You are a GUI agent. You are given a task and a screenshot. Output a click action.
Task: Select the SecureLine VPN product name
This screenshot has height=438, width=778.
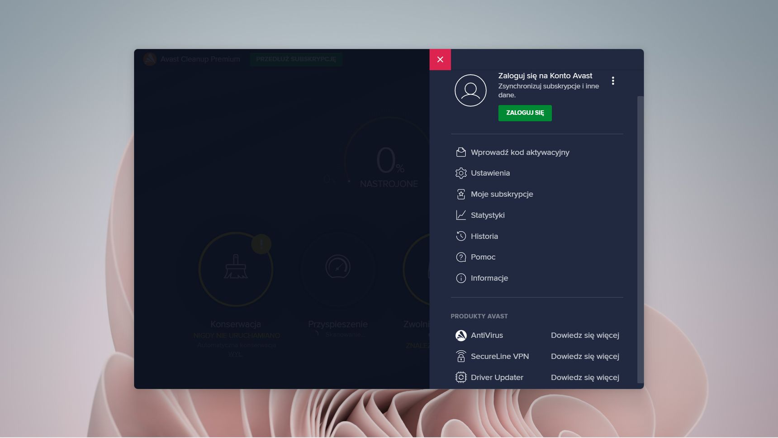[500, 356]
